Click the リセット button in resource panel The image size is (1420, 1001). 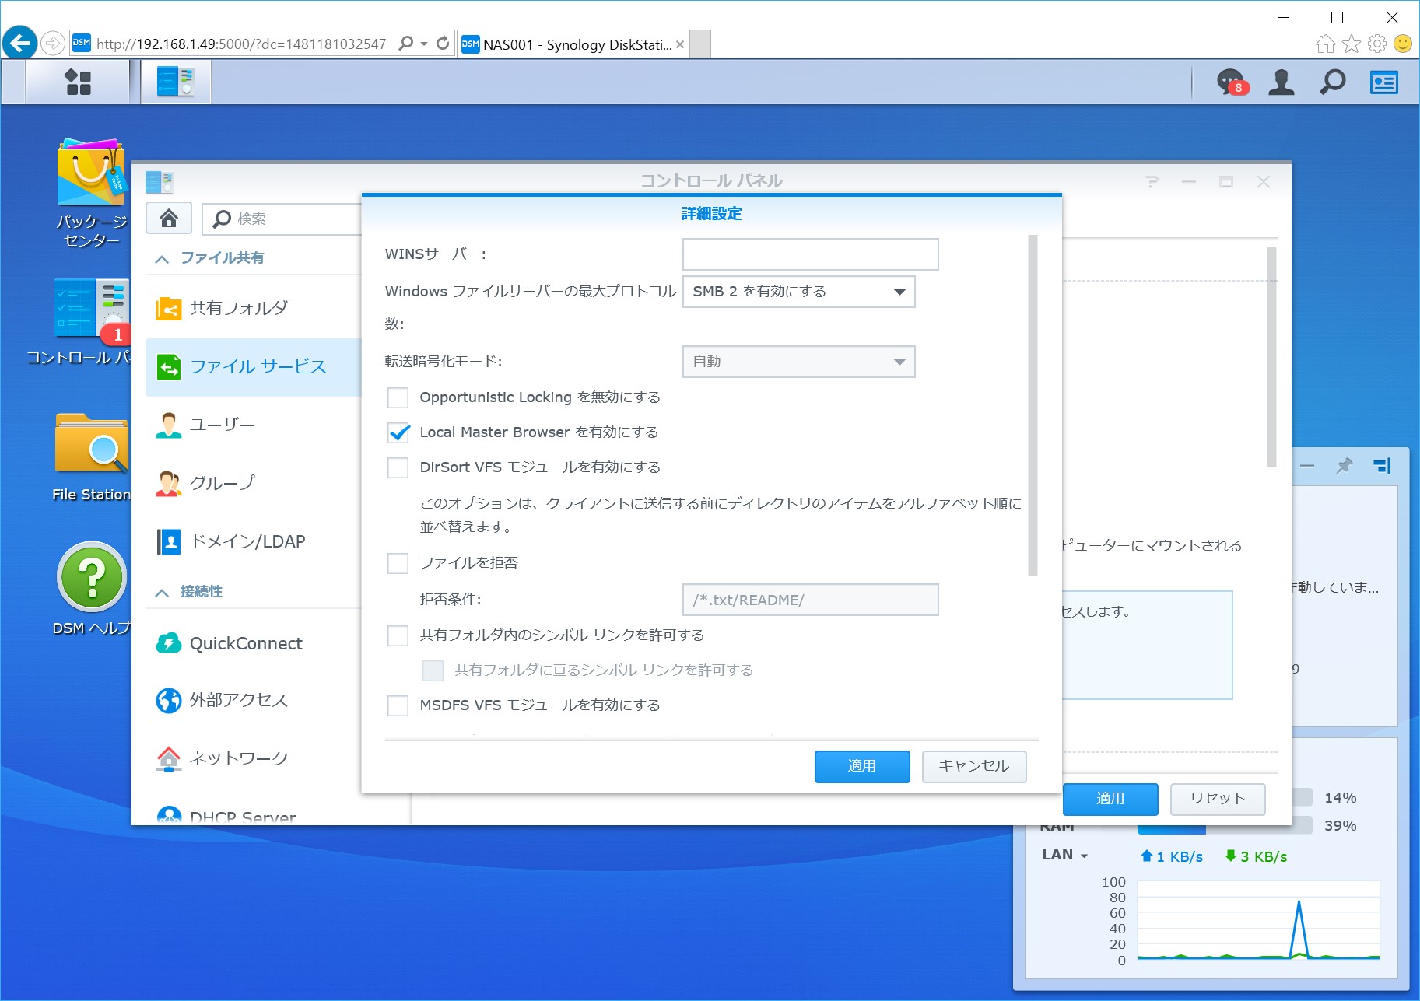pyautogui.click(x=1217, y=799)
